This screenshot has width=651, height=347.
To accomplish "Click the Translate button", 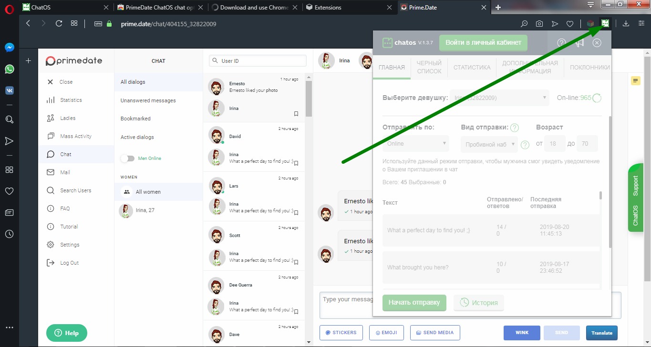I will [x=602, y=333].
